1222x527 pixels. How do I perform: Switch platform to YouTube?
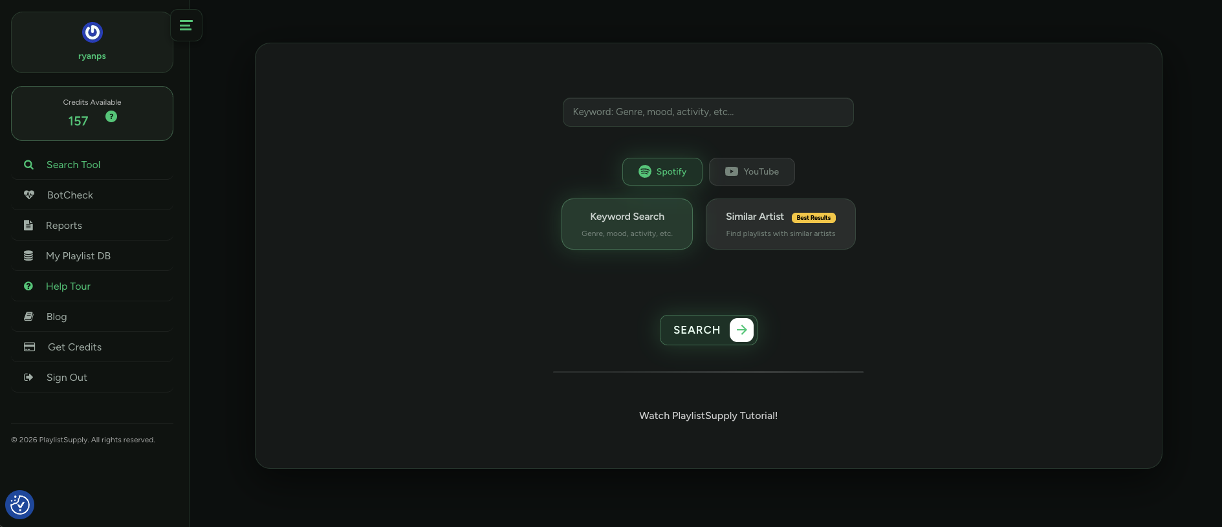(752, 171)
